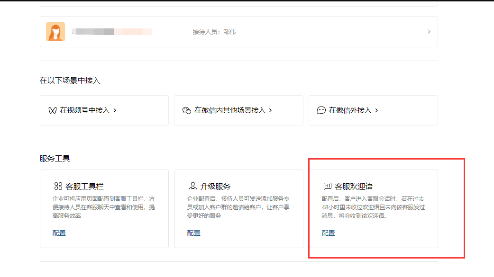The width and height of the screenshot is (494, 277).
Task: Click the chat bubble icon for 在微信外接入
Action: [321, 110]
